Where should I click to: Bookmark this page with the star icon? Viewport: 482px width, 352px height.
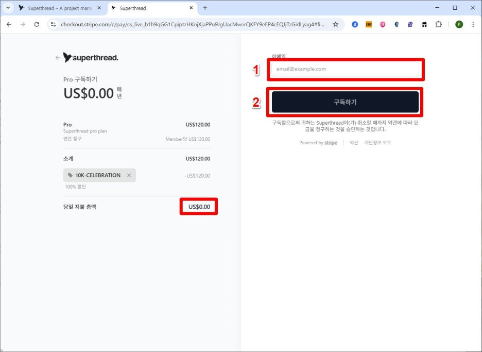point(335,24)
